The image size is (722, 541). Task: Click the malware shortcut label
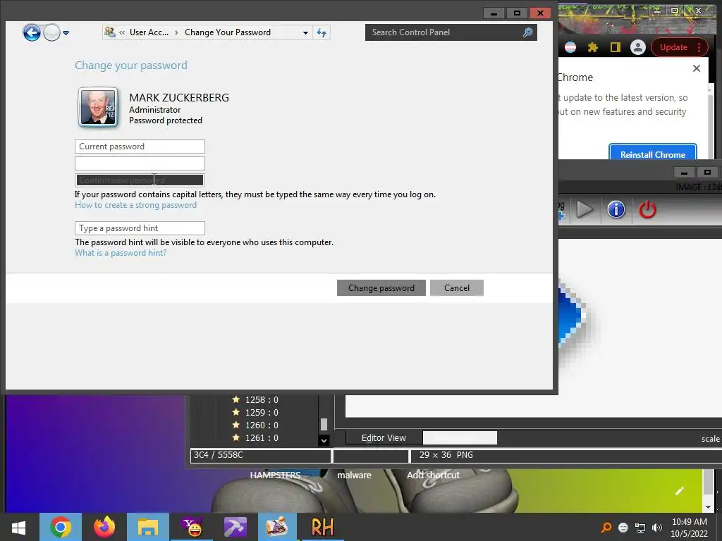coord(354,475)
